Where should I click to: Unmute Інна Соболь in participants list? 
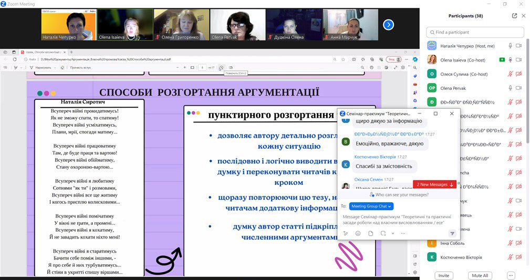(511, 243)
